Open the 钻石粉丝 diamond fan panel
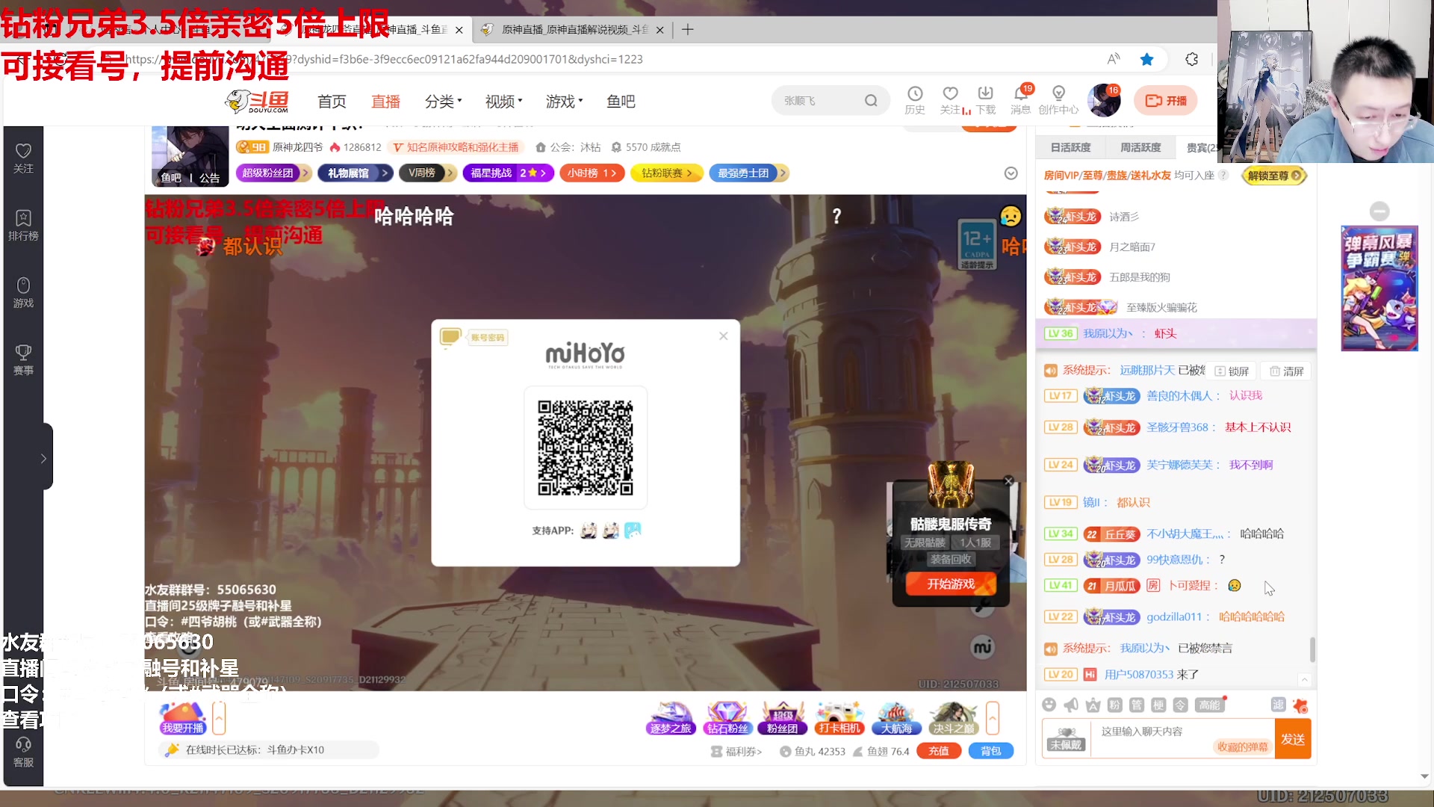This screenshot has height=807, width=1434. pos(726,716)
